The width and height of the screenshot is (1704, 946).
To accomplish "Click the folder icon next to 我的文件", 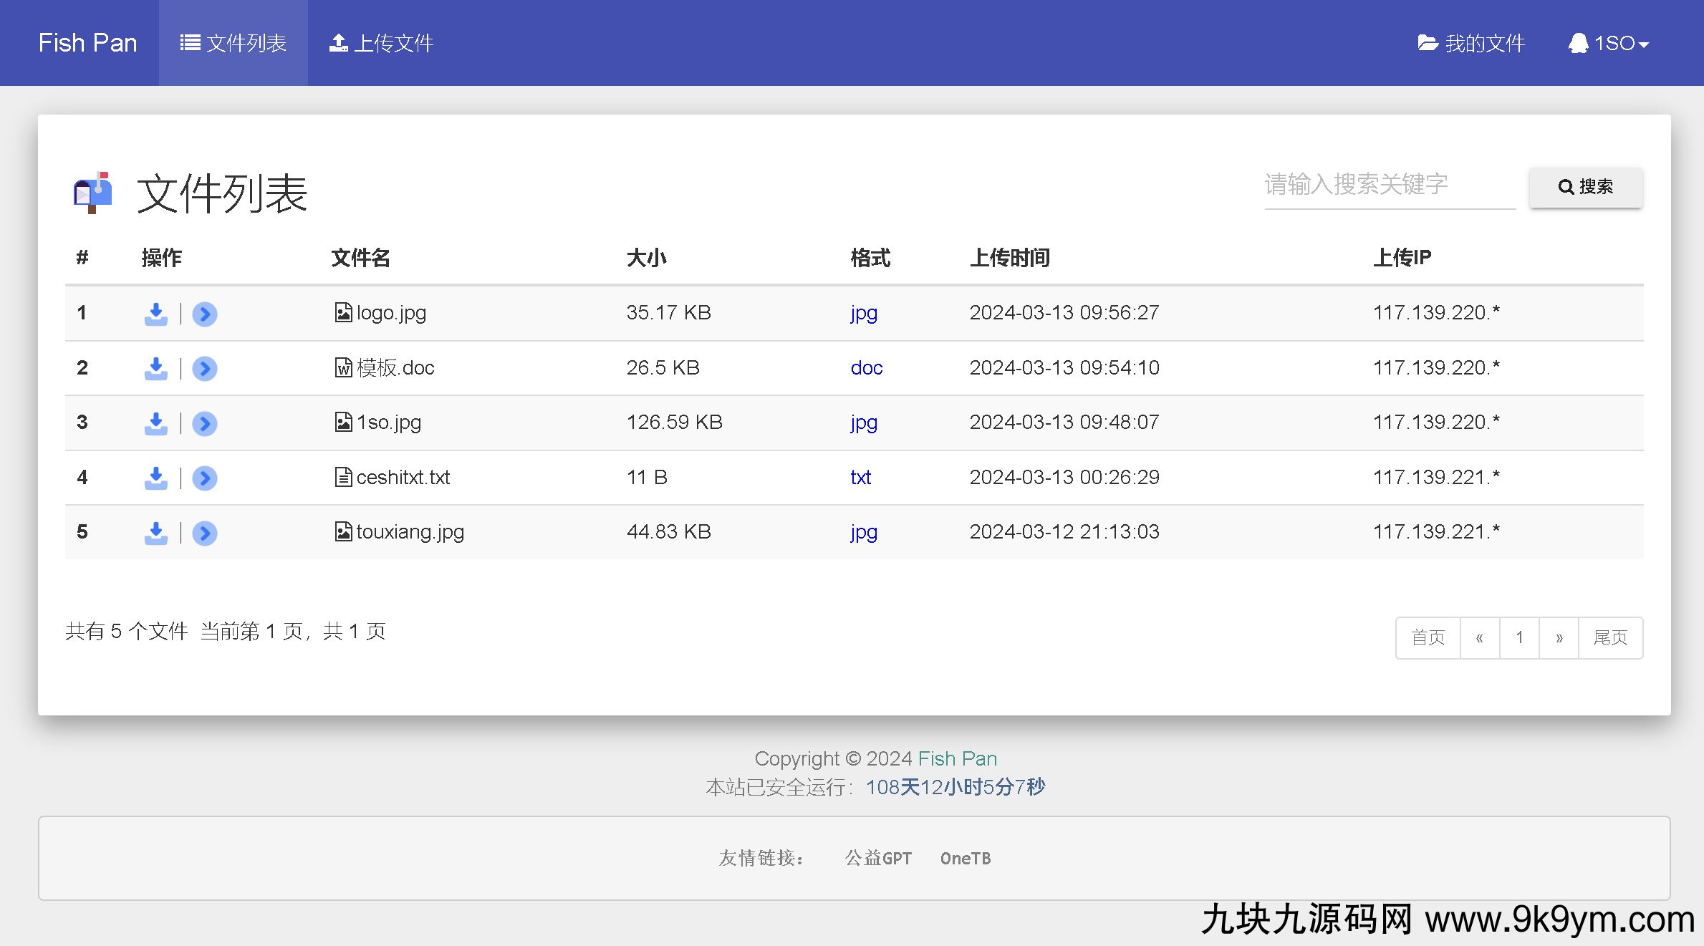I will tap(1428, 42).
